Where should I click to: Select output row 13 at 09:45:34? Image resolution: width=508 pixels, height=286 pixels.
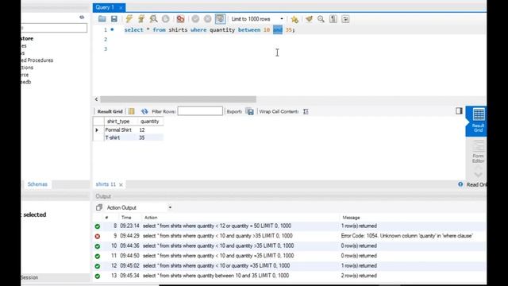coord(289,276)
